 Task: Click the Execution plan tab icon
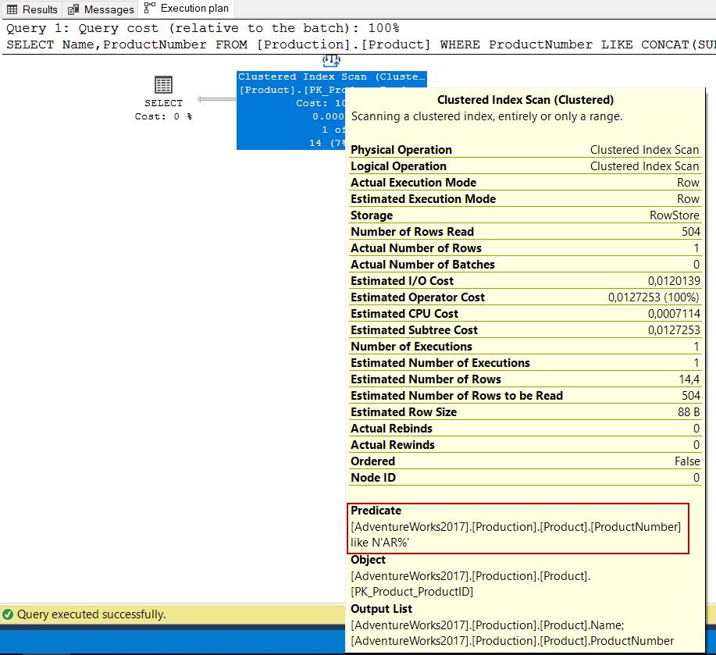pyautogui.click(x=149, y=7)
